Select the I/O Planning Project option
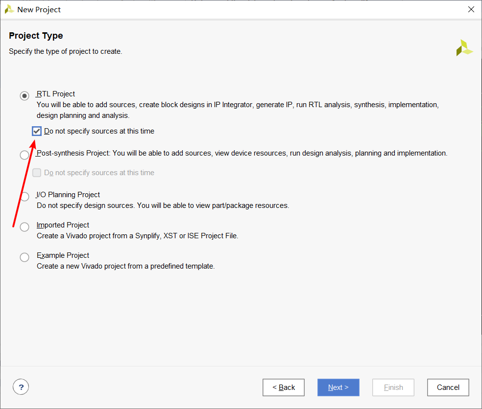 [24, 197]
